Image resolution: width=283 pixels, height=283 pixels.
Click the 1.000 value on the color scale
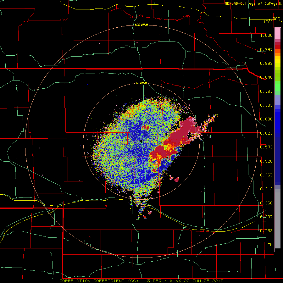[266, 35]
